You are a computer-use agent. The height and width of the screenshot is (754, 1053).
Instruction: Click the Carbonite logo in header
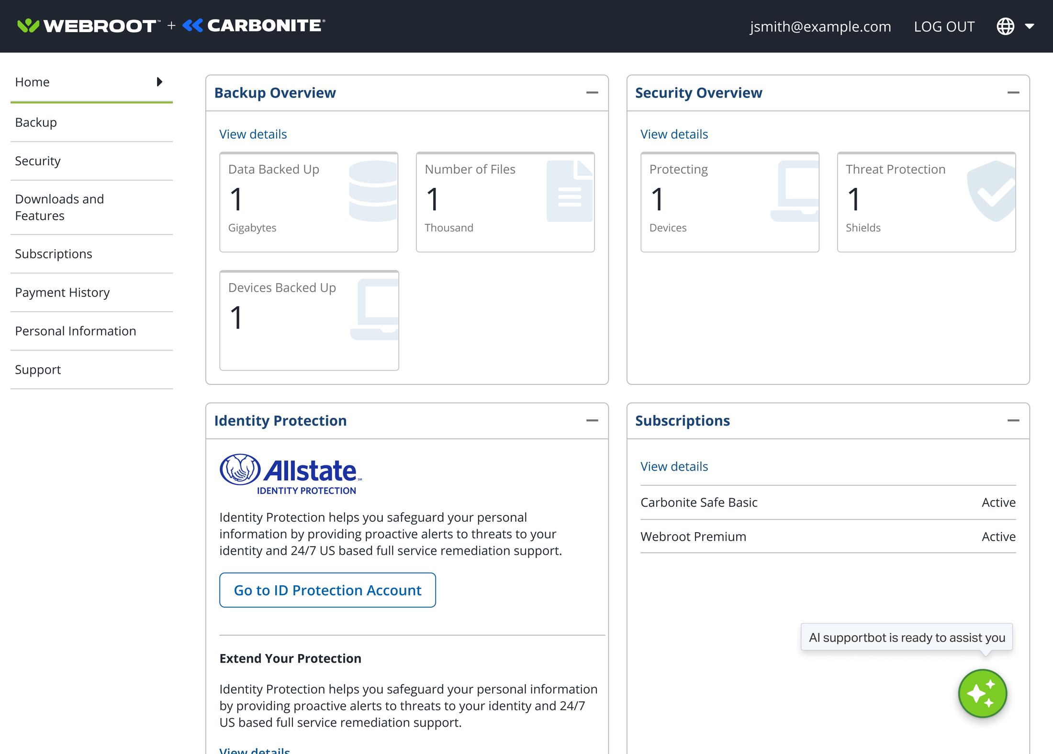tap(254, 26)
